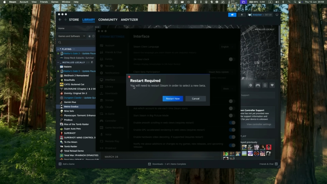Toggle Start Steam in Big Picture Mode
The height and width of the screenshot is (184, 327).
232,115
